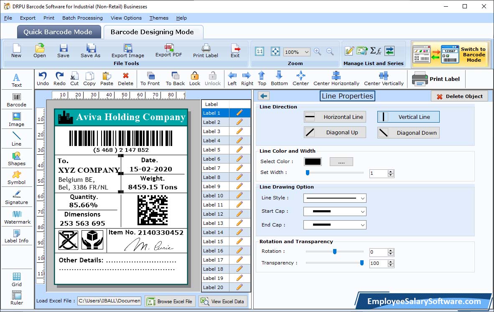494x312 pixels.
Task: Click the Save As icon
Action: point(90,51)
